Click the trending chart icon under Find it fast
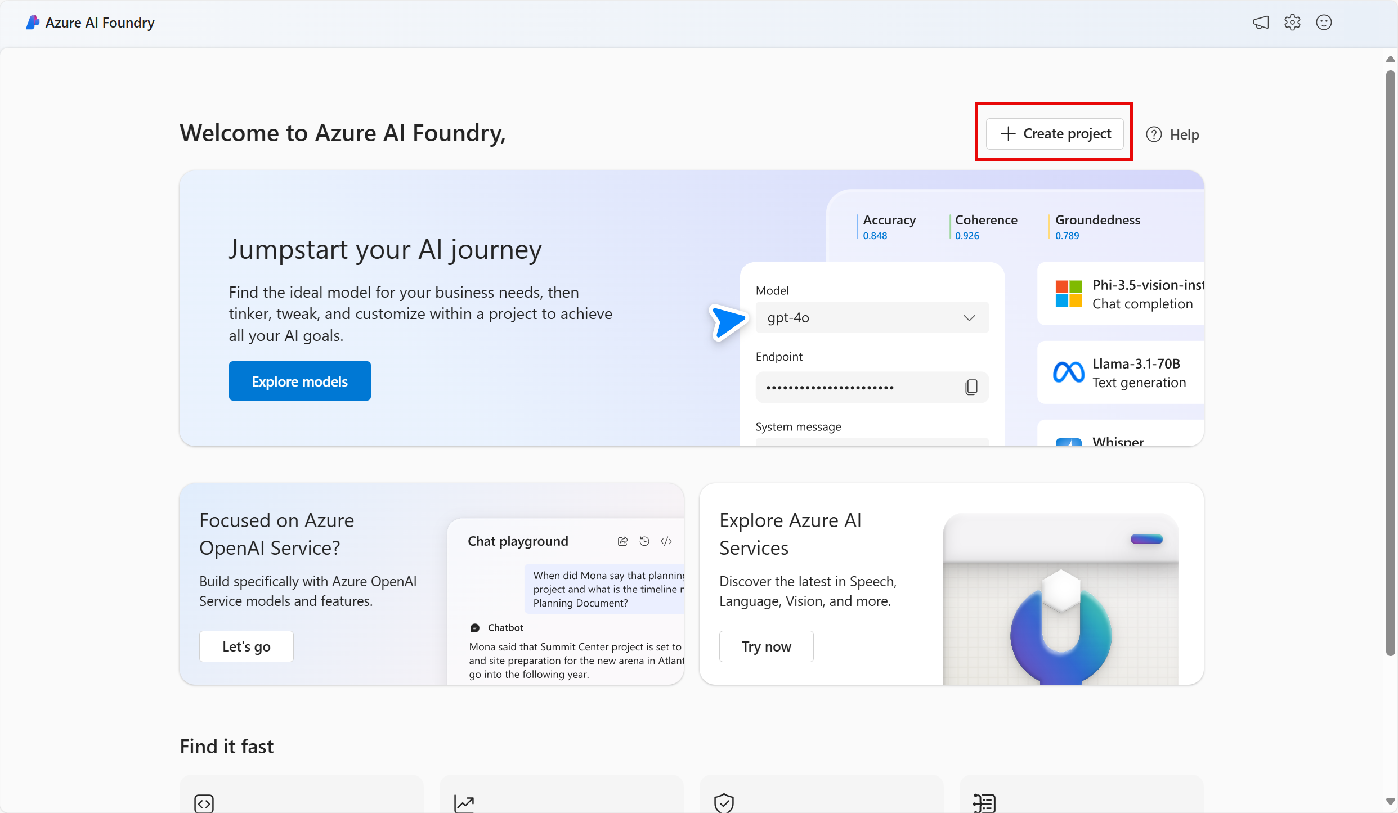The width and height of the screenshot is (1398, 813). click(464, 803)
